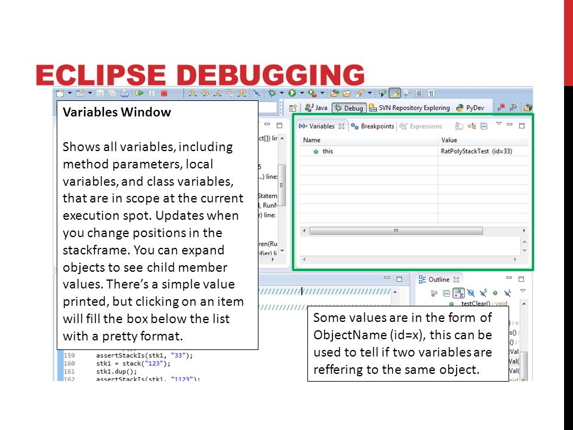Click the Variables table horizontal scrollbar thumb
This screenshot has width=573, height=430.
396,231
